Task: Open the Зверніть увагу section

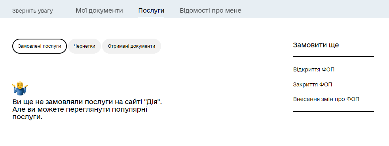Action: [32, 11]
